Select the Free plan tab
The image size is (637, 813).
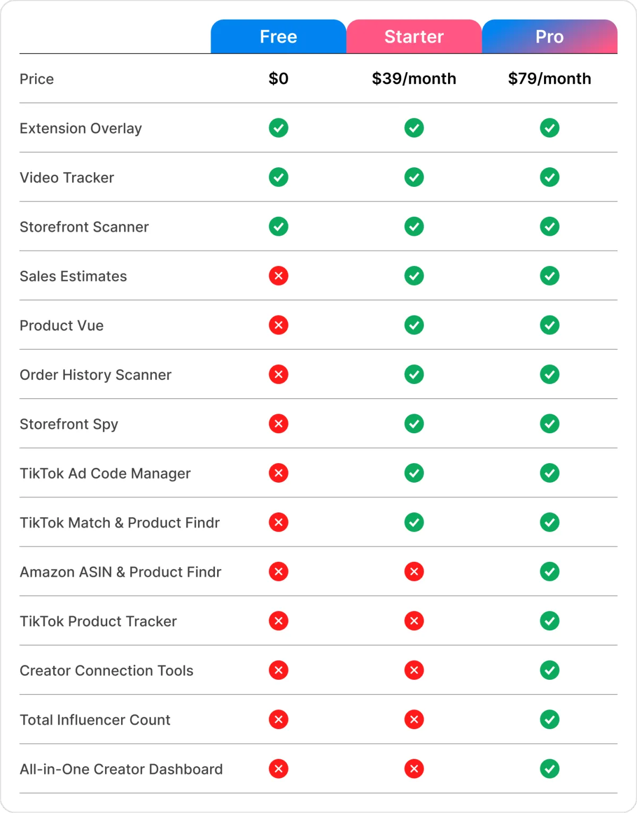278,37
